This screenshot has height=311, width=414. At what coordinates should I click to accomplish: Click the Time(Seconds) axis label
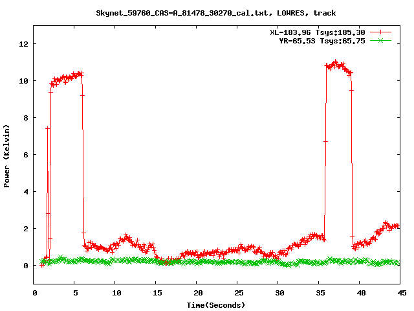pyautogui.click(x=216, y=305)
